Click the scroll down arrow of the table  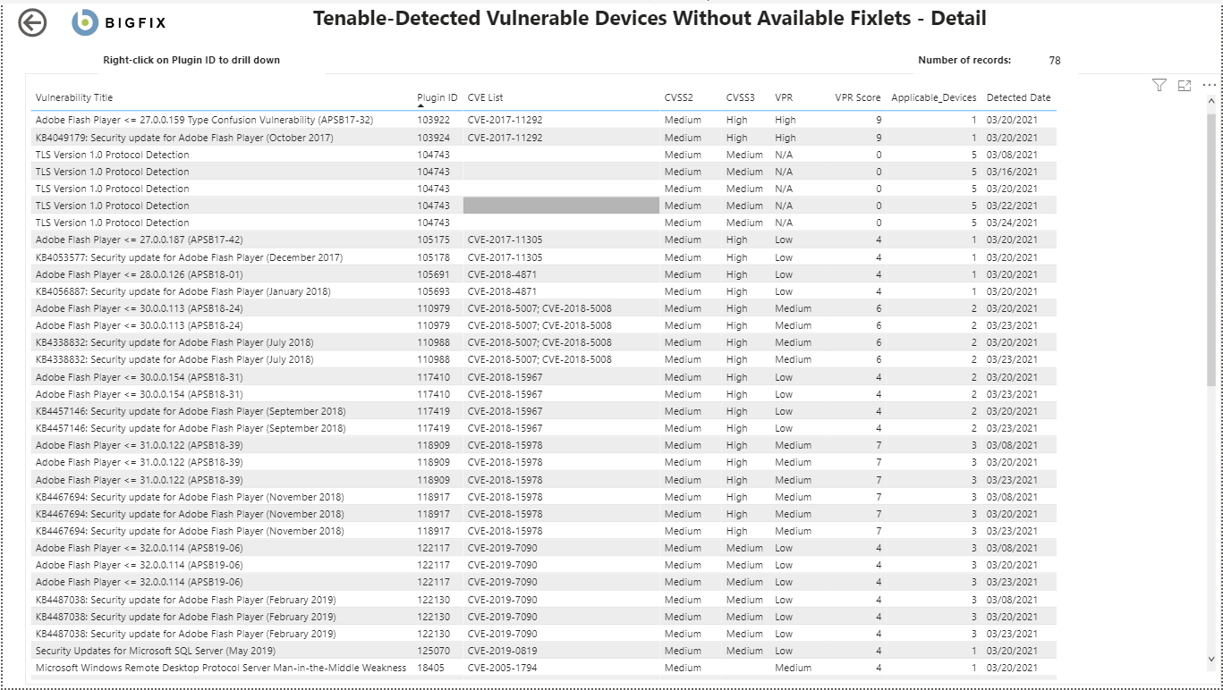point(1212,660)
